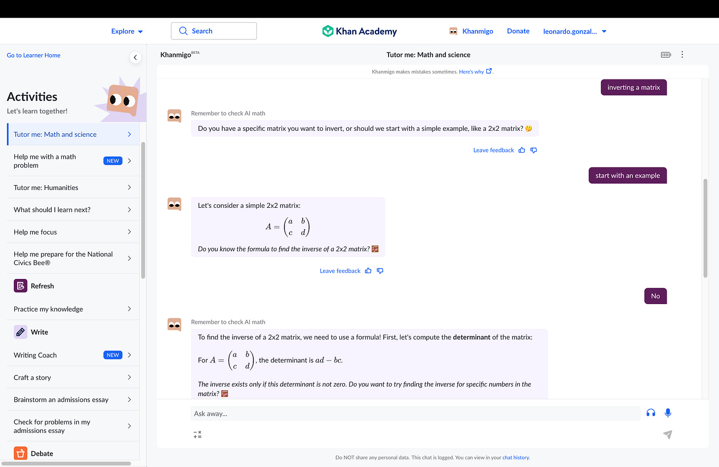The image size is (719, 467).
Task: Click the 'No' message bubble
Action: pyautogui.click(x=655, y=296)
